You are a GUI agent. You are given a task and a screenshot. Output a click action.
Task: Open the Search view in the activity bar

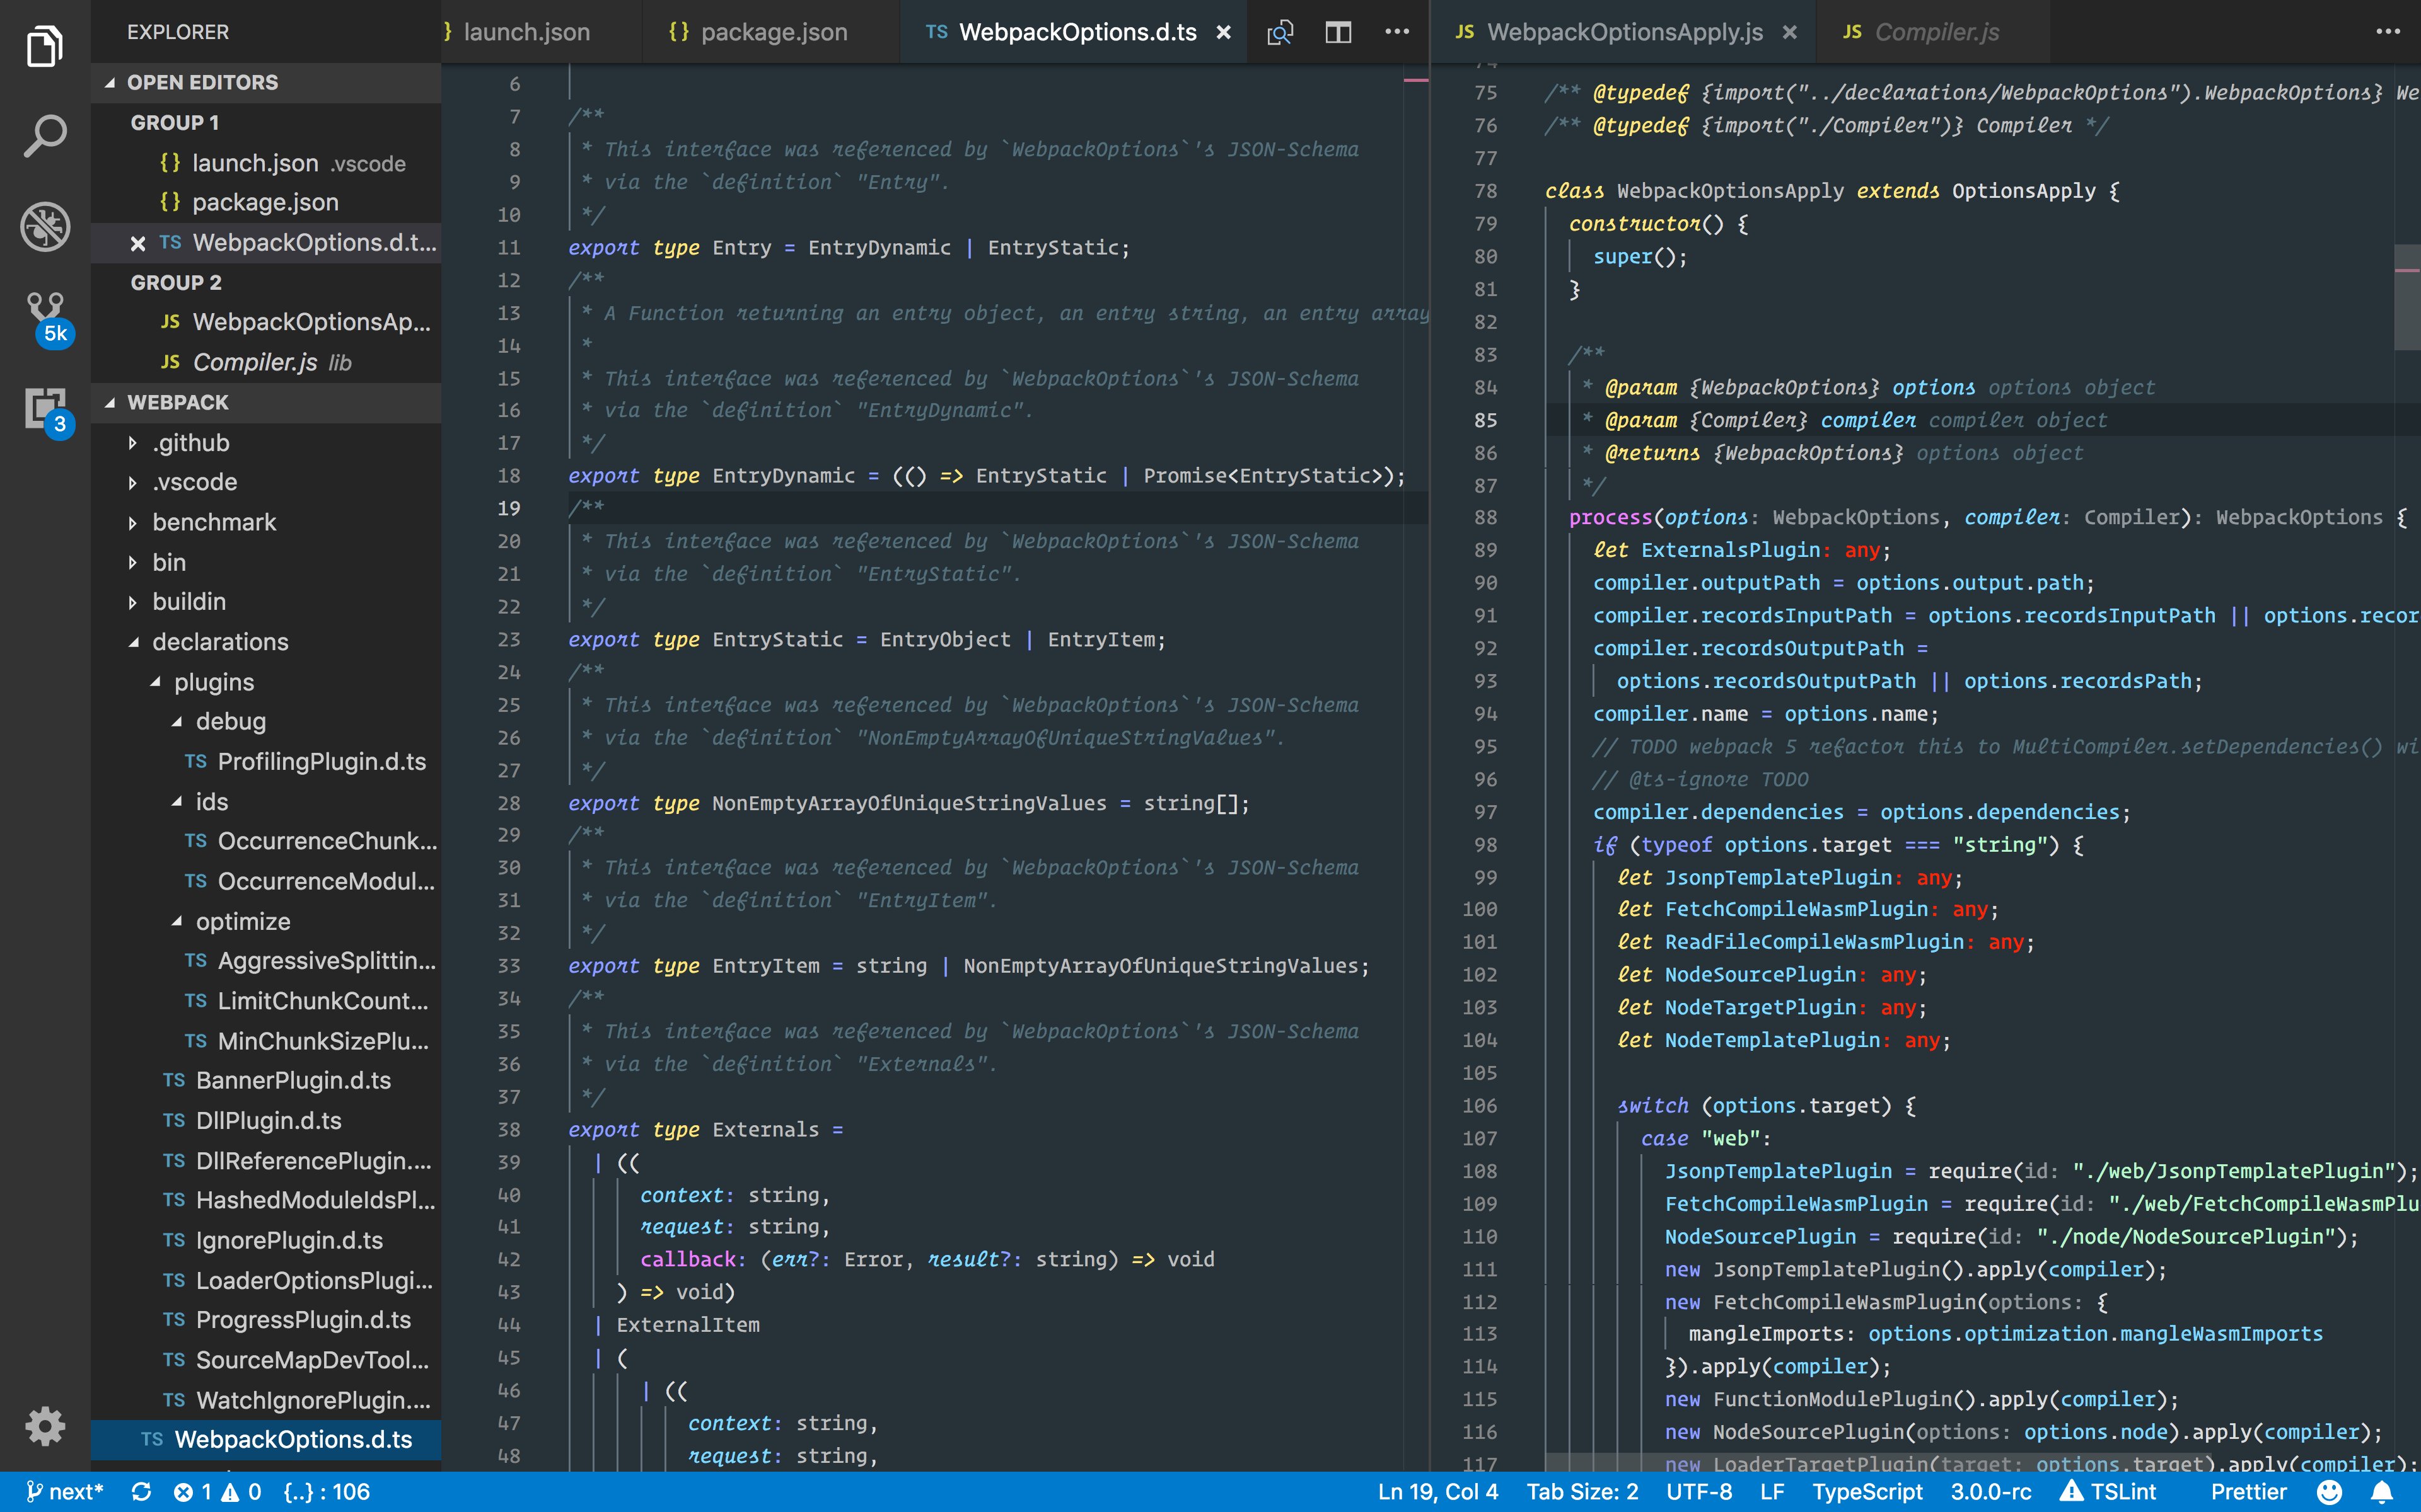pos(45,135)
